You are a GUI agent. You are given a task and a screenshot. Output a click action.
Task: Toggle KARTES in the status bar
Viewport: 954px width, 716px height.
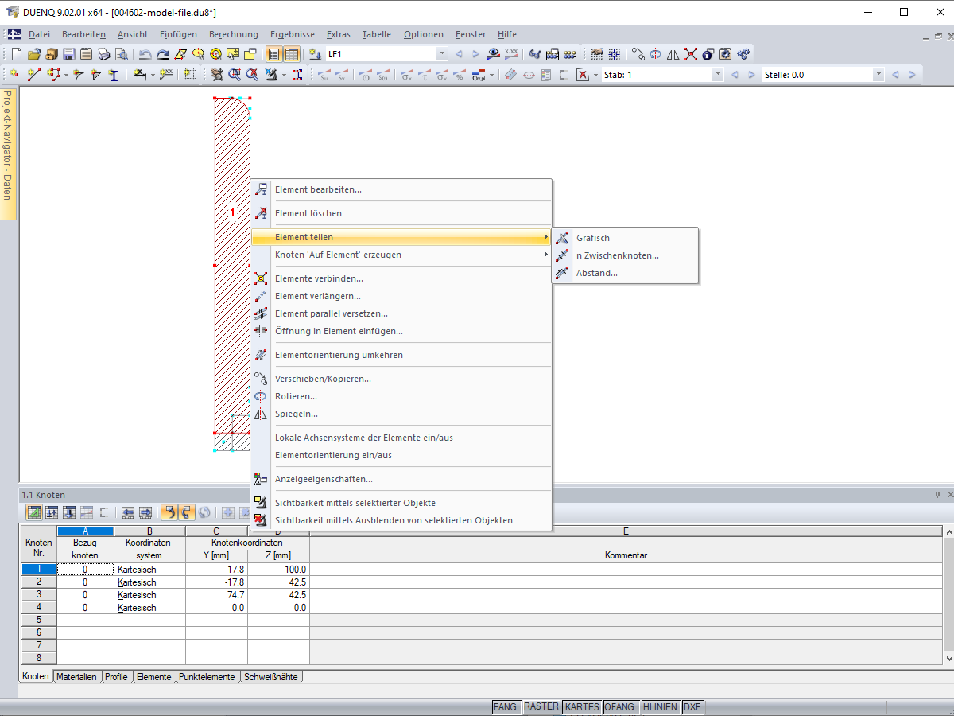[x=582, y=706]
